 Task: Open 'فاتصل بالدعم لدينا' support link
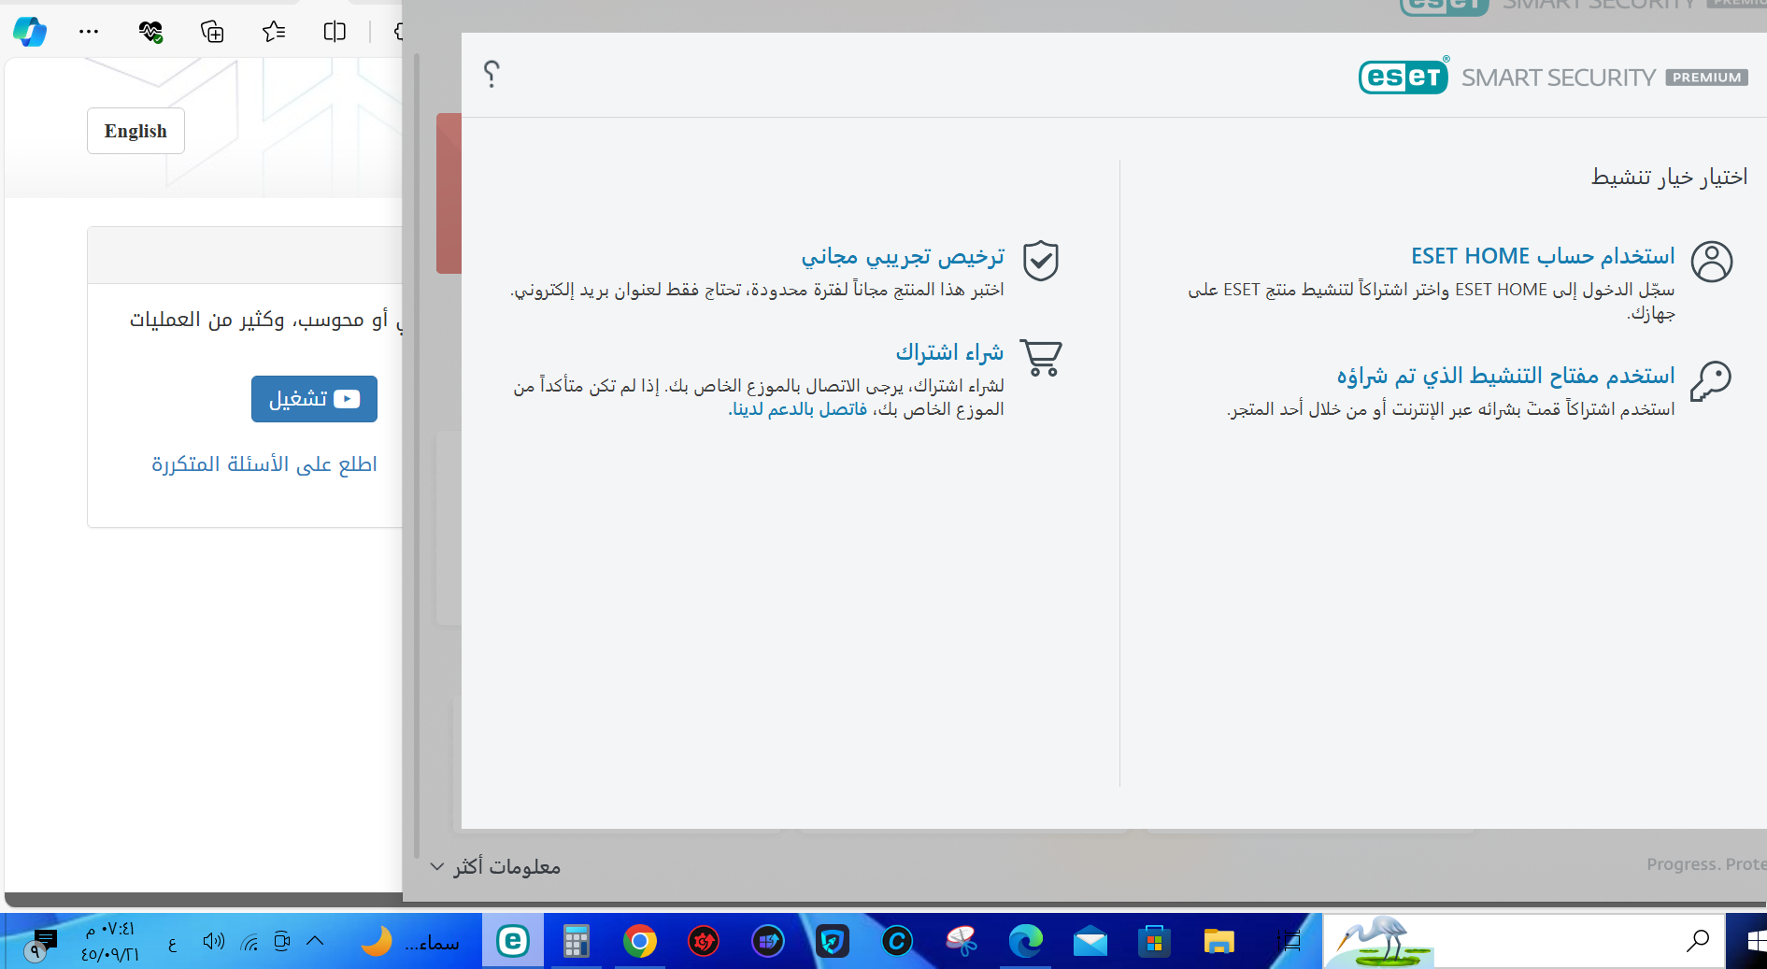(798, 409)
